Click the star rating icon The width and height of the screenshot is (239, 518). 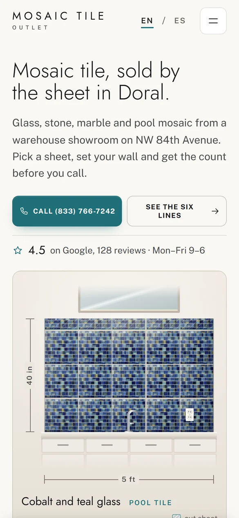pos(18,250)
